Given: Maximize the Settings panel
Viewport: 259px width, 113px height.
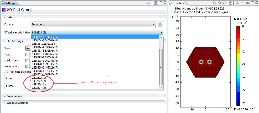Looking at the screenshot, I should click(165, 2).
